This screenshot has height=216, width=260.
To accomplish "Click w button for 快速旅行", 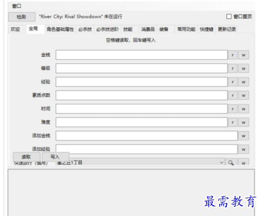I will click(x=243, y=162).
